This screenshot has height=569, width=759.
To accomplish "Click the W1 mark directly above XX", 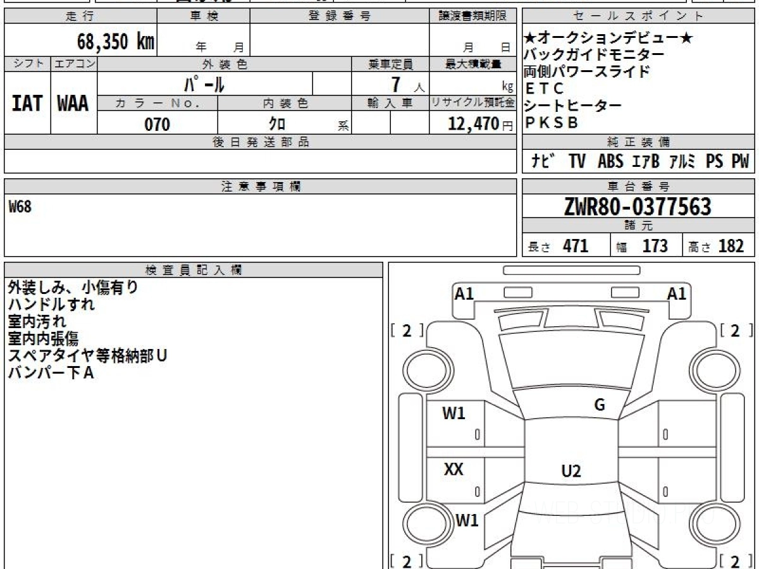I will coord(454,413).
